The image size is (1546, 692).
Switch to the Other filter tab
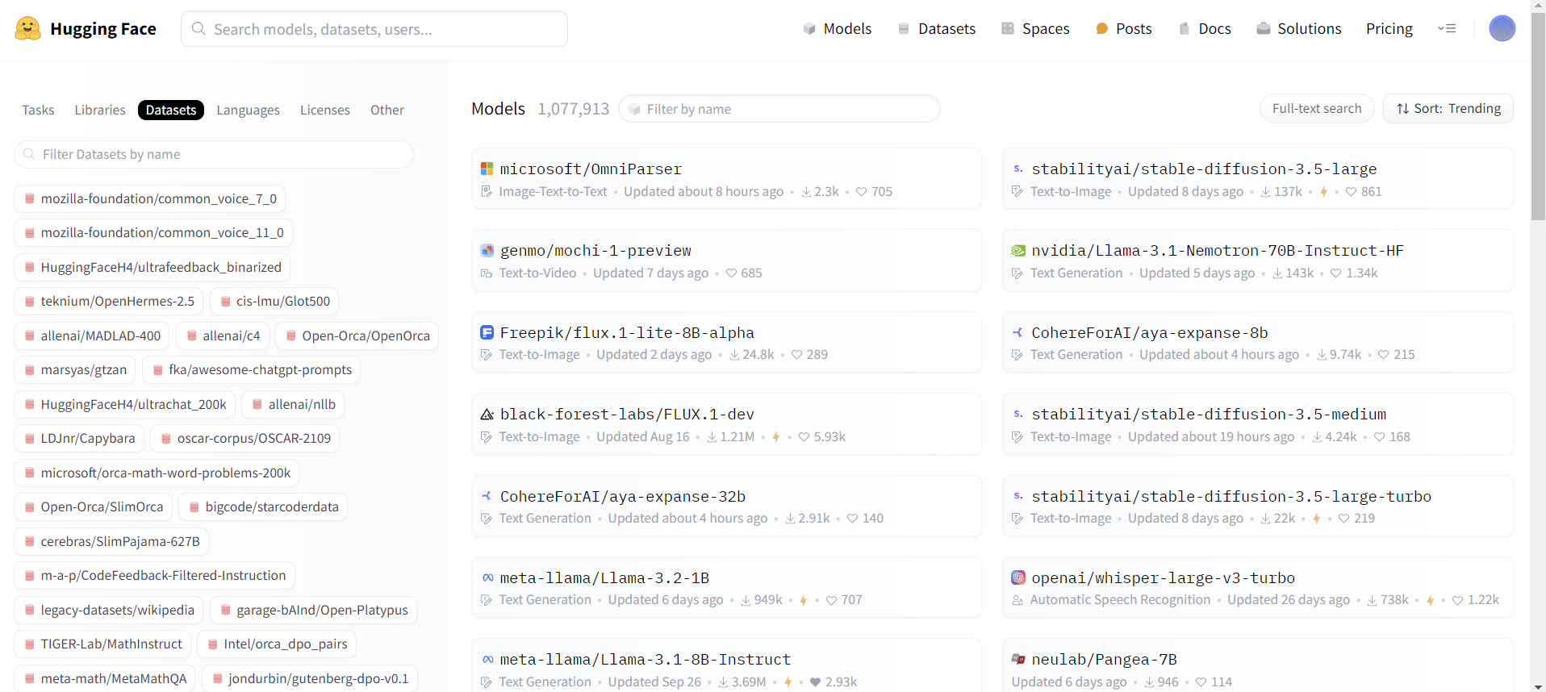387,110
